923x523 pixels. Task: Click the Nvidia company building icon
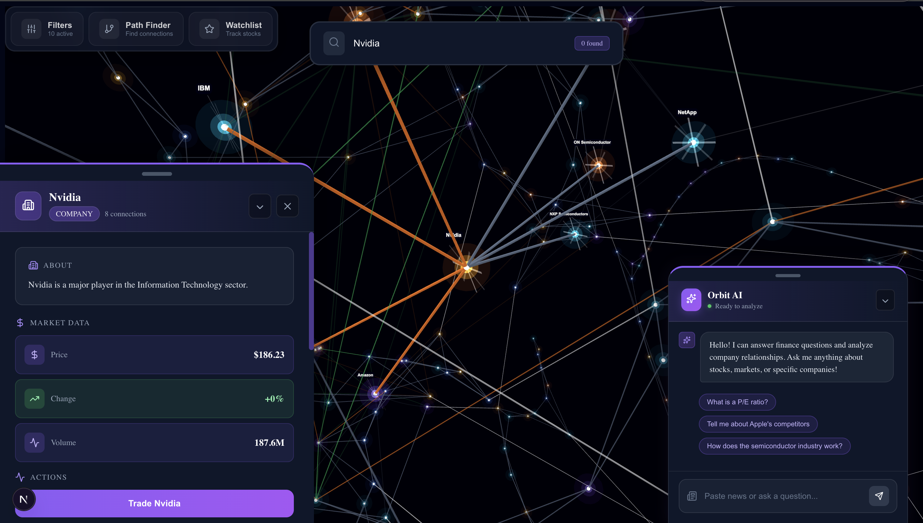click(28, 206)
